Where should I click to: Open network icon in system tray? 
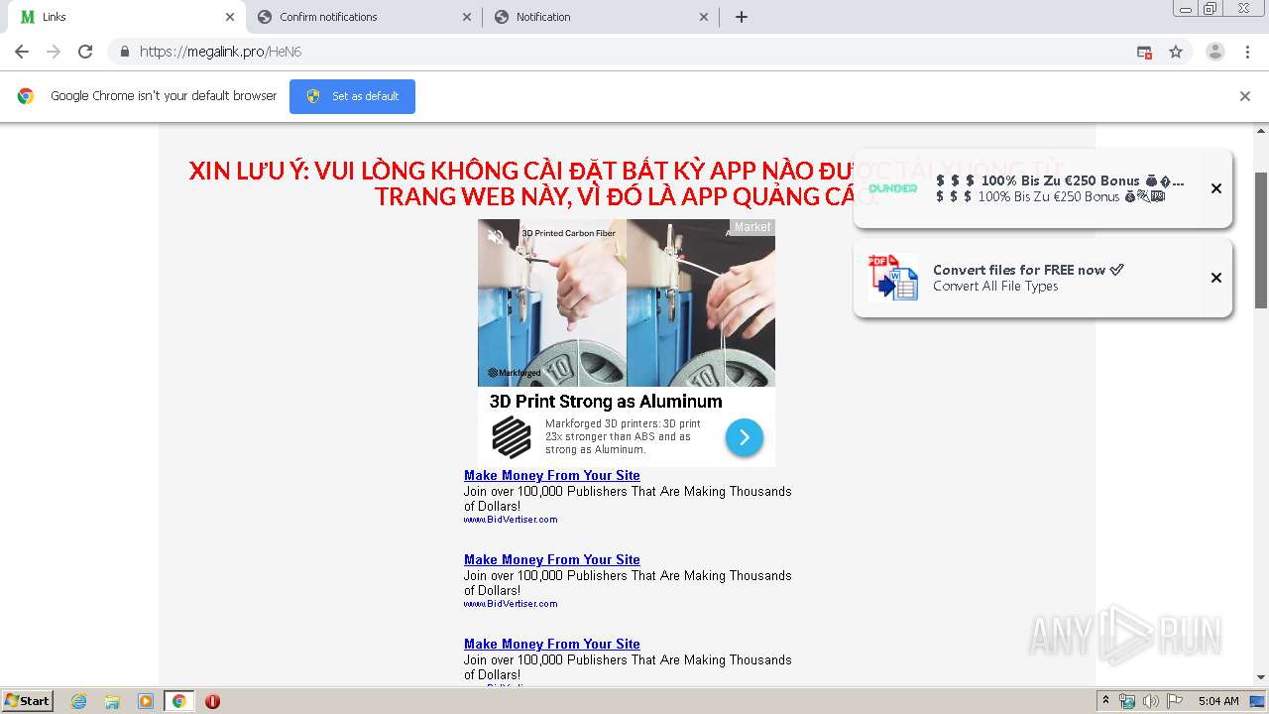pos(1127,701)
